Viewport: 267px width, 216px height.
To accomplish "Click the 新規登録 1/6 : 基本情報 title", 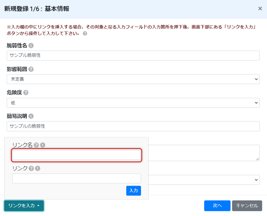I will [x=37, y=9].
